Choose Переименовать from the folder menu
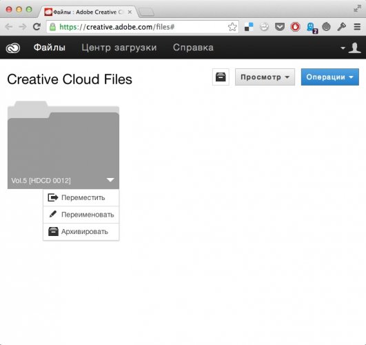The height and width of the screenshot is (345, 366). [x=81, y=215]
